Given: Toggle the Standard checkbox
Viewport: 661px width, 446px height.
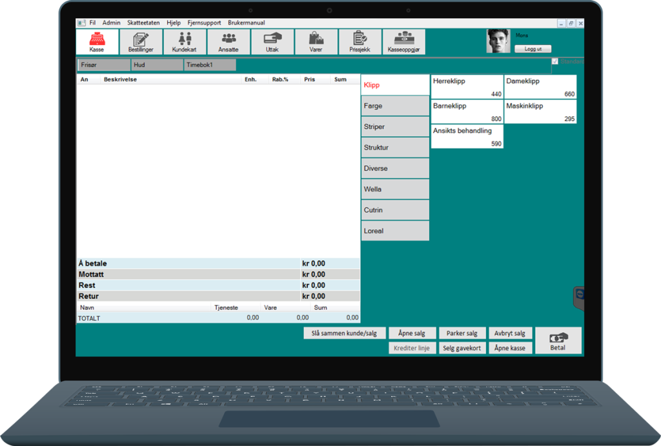Looking at the screenshot, I should [x=555, y=62].
